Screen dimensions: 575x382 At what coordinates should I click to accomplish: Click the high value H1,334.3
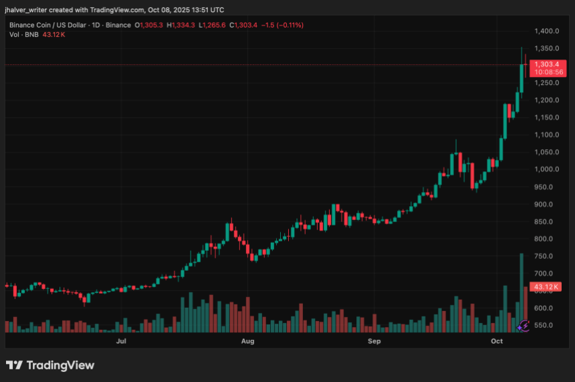click(181, 25)
